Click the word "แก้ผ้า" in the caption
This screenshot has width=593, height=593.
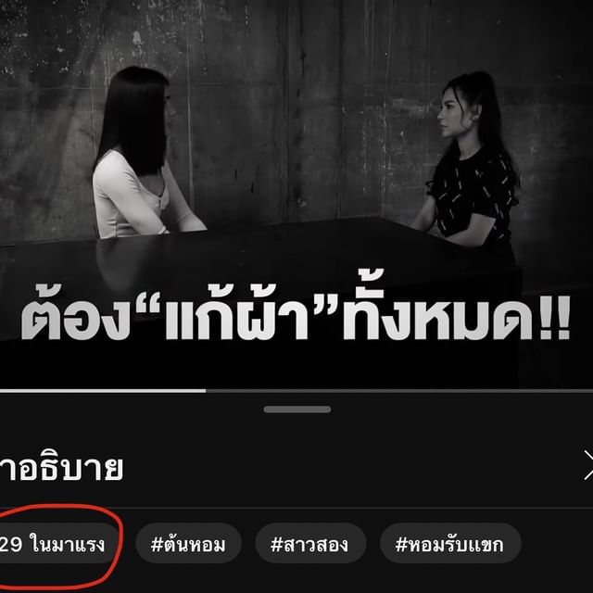point(236,317)
